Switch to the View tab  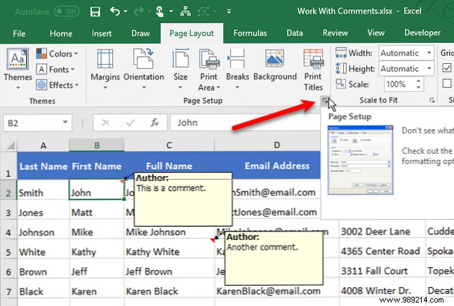tap(376, 33)
